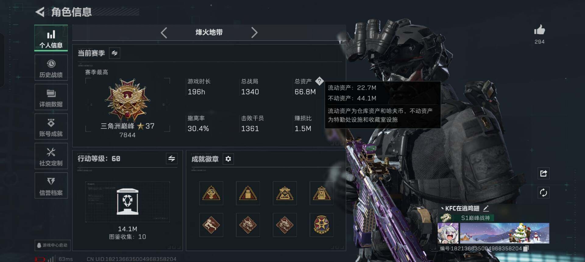Screen dimensions: 585x262
Task: Give a thumbs-up like to this profile
Action: (539, 30)
